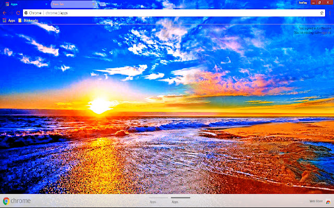Switch to the New Tab tab
The width and height of the screenshot is (334, 208).
(x=74, y=4)
